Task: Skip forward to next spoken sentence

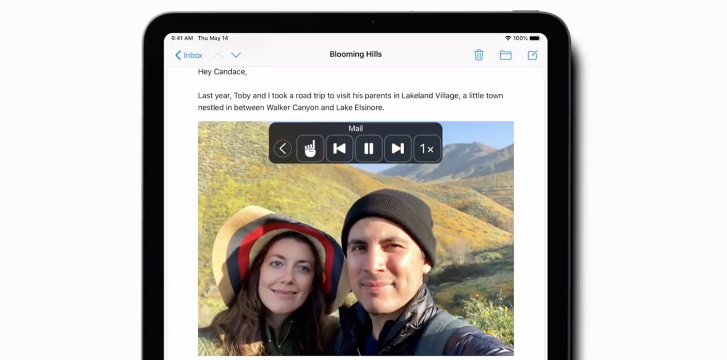Action: (x=398, y=149)
